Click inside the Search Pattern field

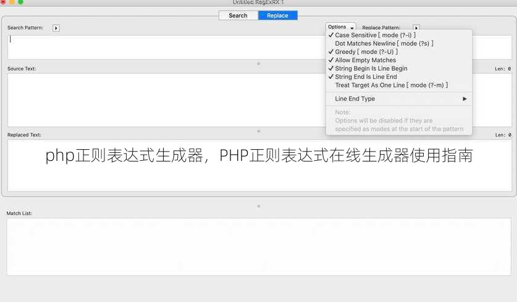[167, 47]
